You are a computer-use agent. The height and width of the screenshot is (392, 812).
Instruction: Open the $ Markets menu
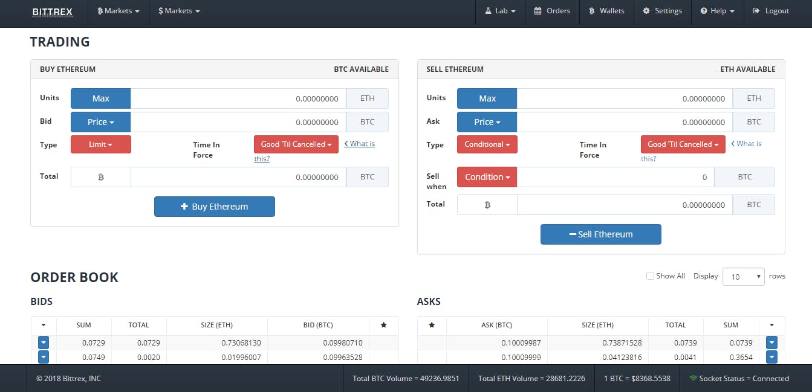tap(178, 11)
